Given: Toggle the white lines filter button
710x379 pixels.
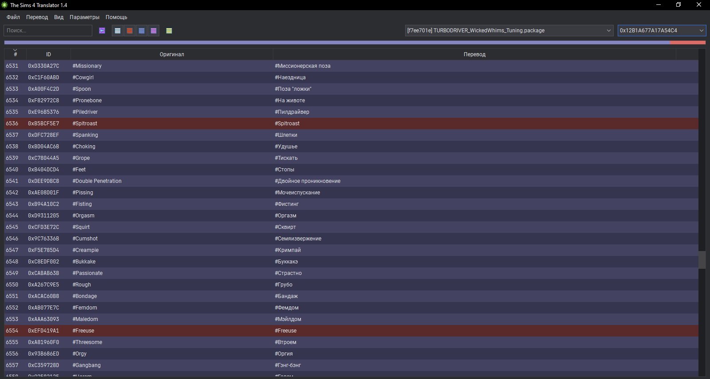Looking at the screenshot, I should click(x=118, y=31).
